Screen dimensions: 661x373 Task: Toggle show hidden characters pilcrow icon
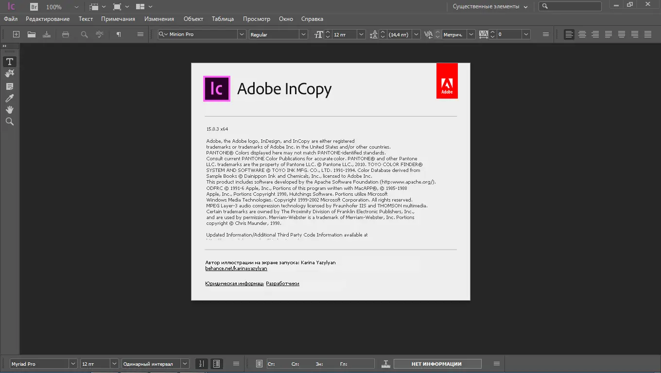tap(119, 34)
